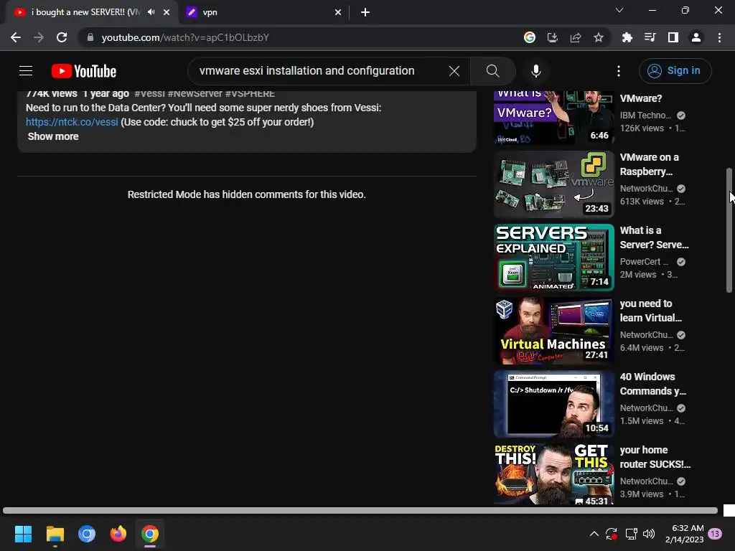Click the IBM Technology channel name
This screenshot has width=735, height=551.
645,116
